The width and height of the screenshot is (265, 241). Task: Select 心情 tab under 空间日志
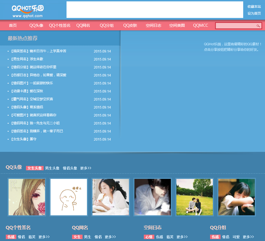149,237
